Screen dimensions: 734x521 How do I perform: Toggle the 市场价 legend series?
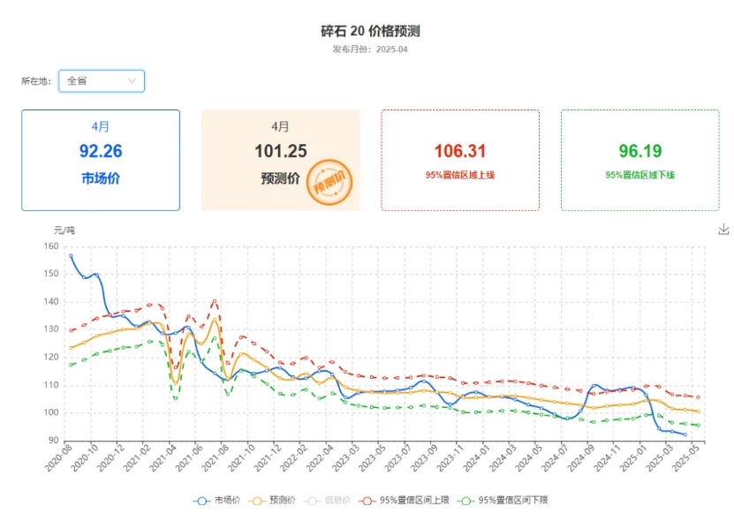coord(215,501)
